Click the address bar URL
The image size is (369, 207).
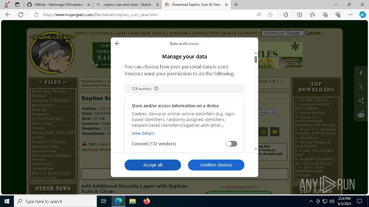(100, 15)
